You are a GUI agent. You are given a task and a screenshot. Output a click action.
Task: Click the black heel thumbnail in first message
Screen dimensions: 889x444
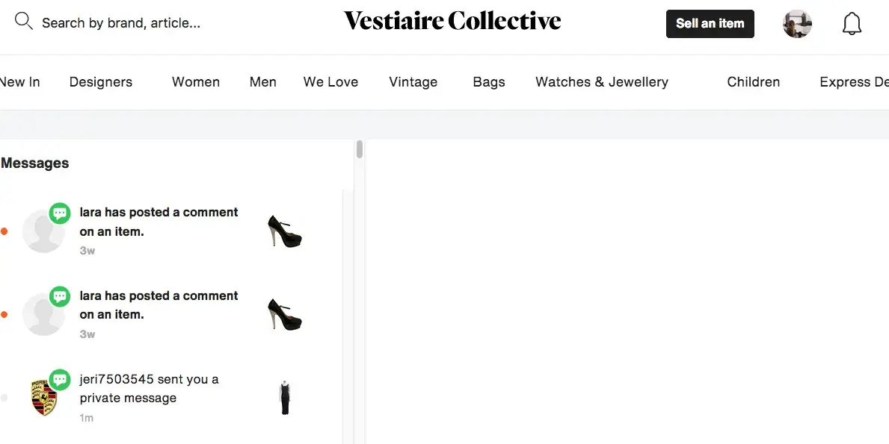[x=284, y=231]
